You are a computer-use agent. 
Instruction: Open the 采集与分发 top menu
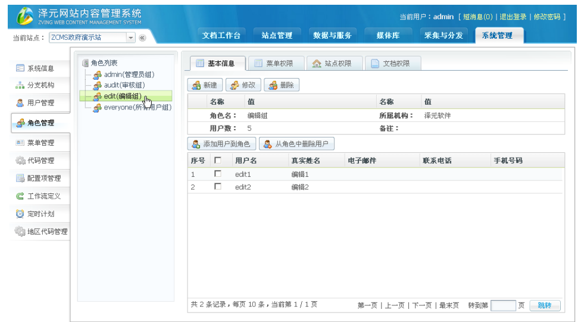tap(443, 35)
